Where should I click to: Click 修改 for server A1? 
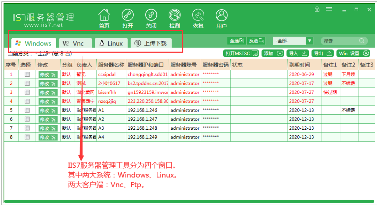pos(48,110)
